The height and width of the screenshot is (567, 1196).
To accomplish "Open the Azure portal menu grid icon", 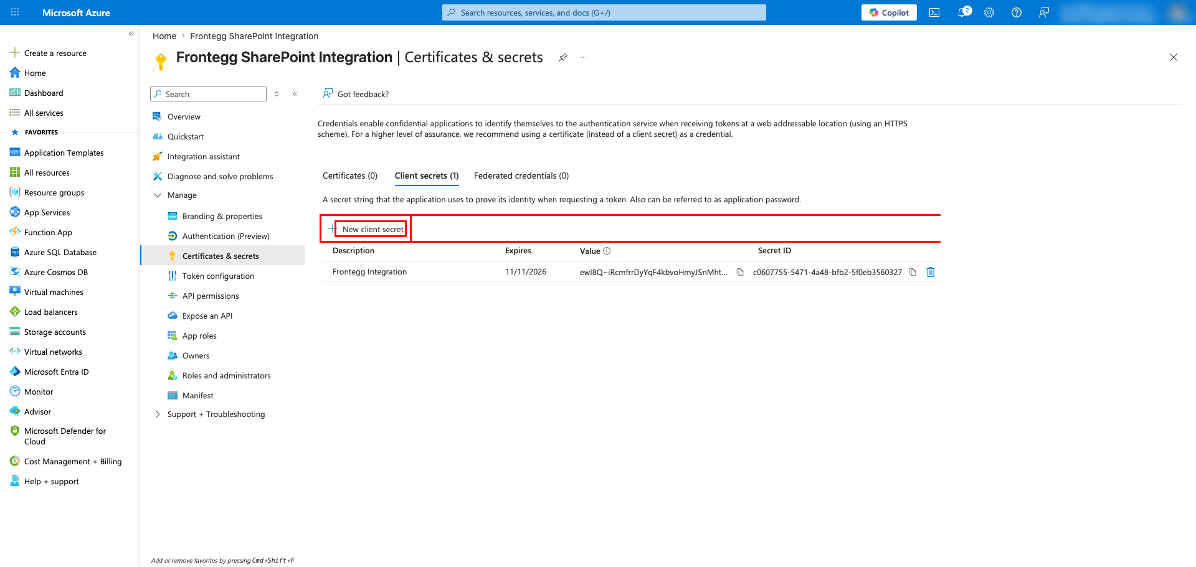I will coord(15,12).
